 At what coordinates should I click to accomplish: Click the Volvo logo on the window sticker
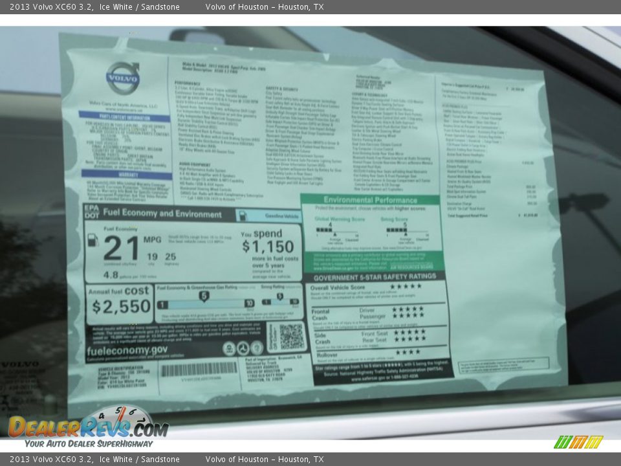[123, 78]
